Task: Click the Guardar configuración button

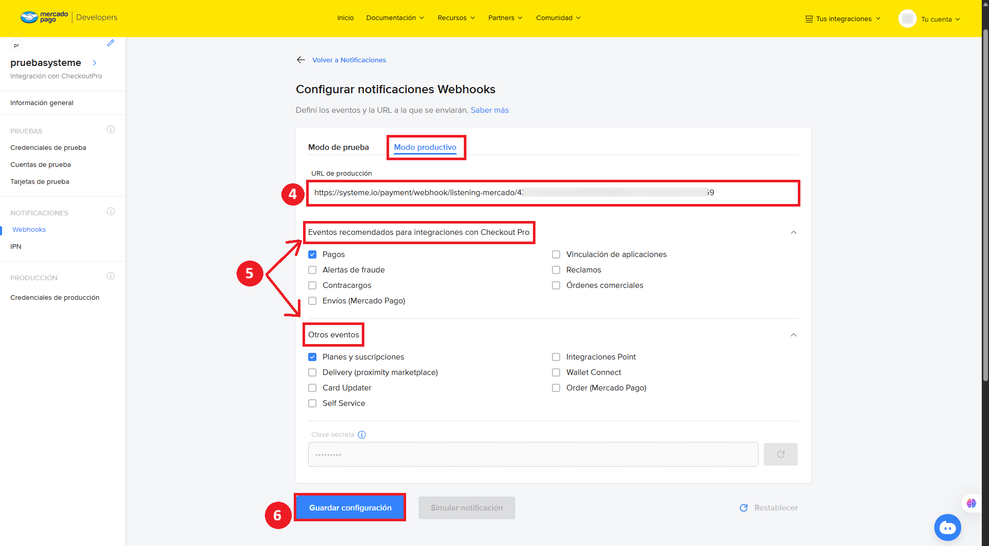Action: click(350, 508)
